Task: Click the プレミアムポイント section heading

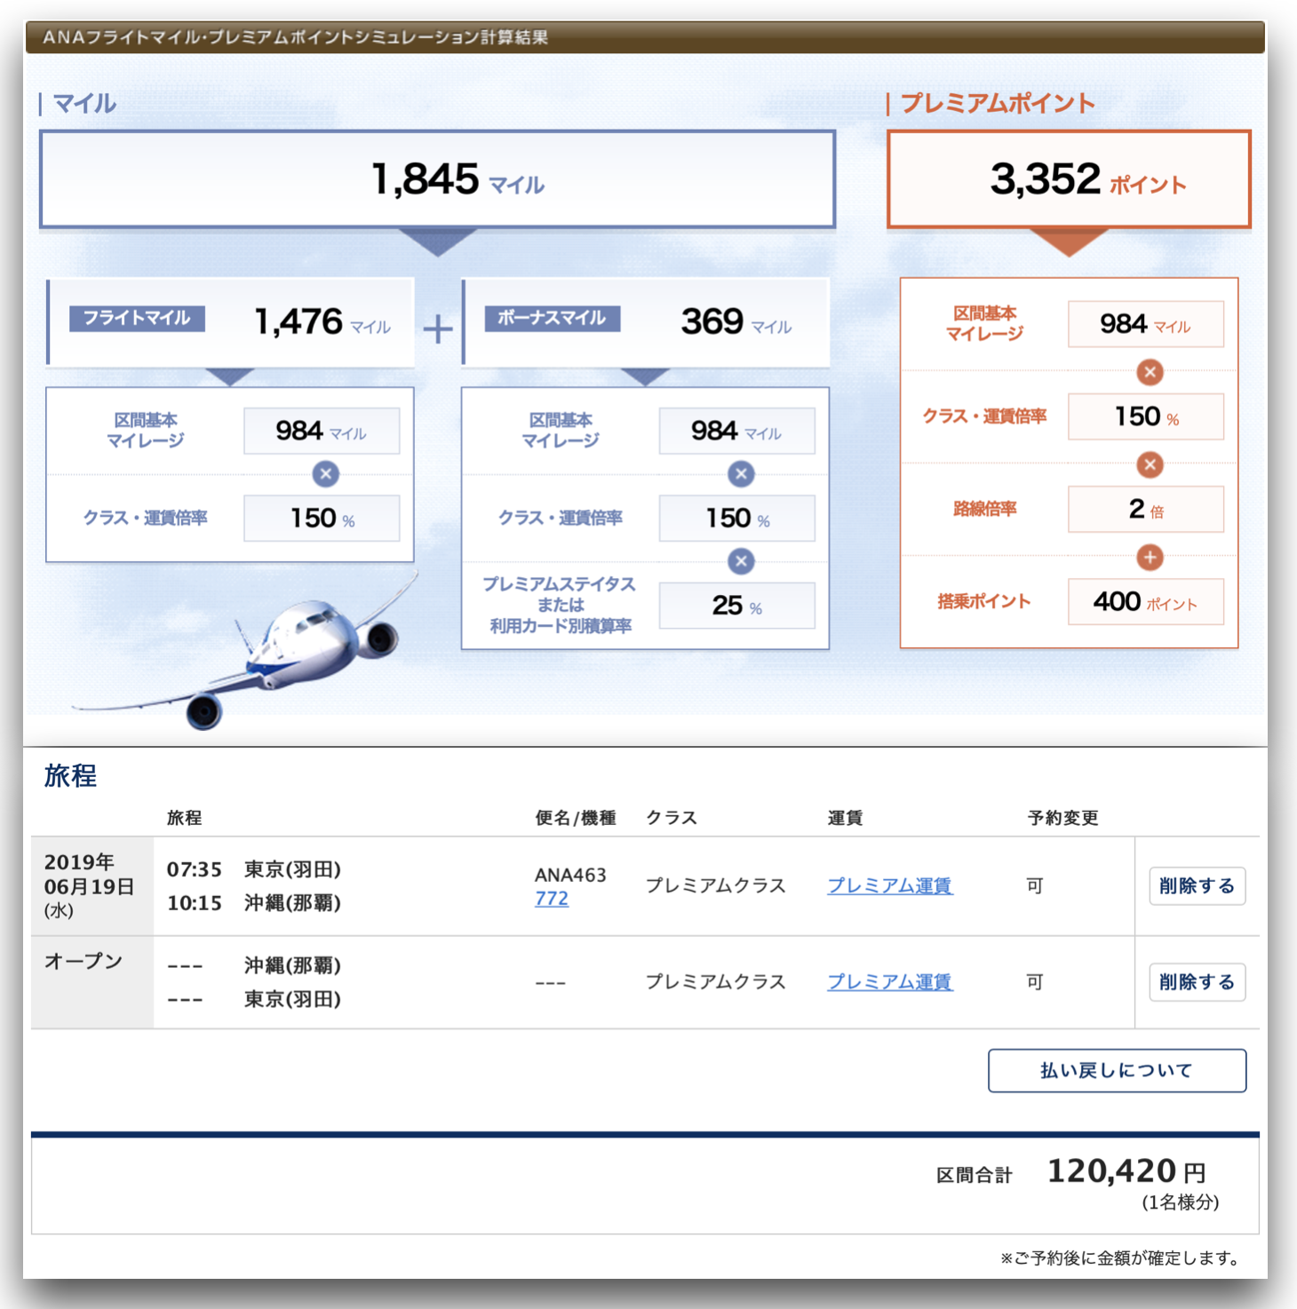Action: [x=998, y=103]
